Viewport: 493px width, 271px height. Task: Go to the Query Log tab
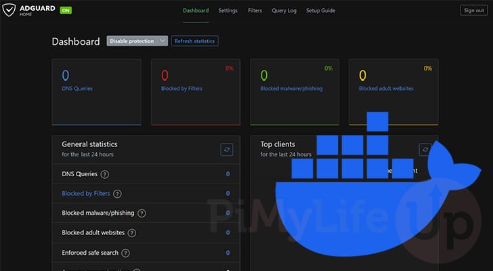tap(284, 11)
